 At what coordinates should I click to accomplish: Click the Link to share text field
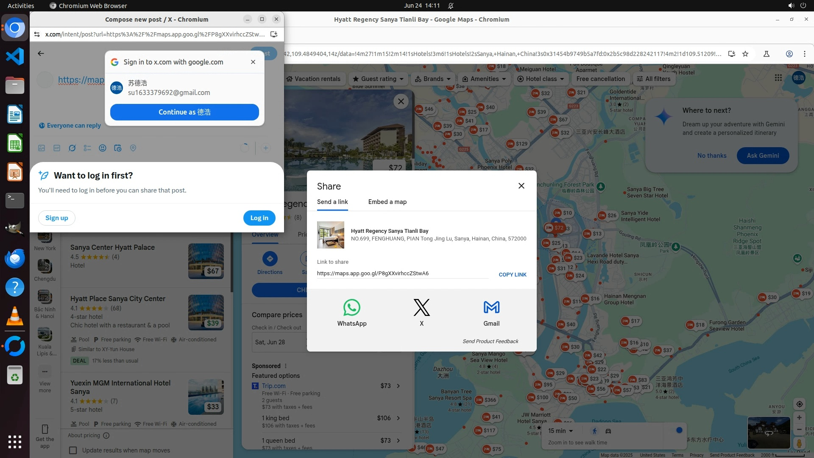coord(402,274)
